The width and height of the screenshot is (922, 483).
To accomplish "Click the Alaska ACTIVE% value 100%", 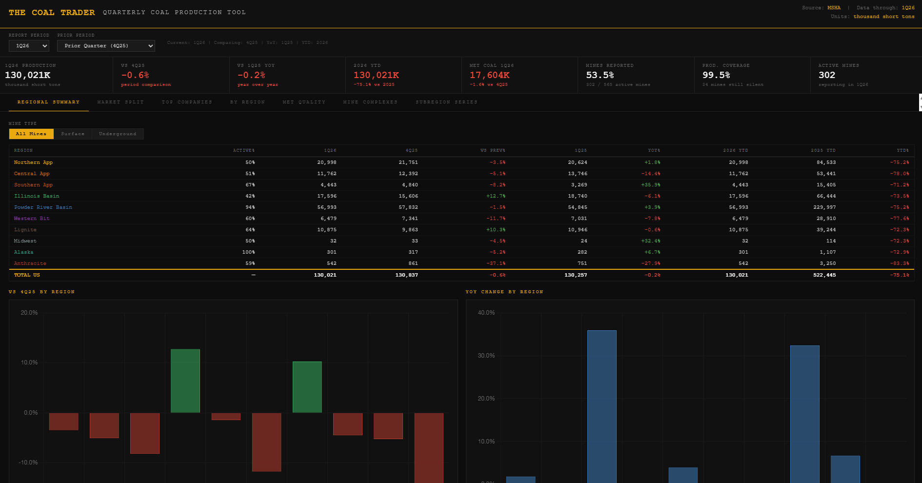I will coord(249,252).
